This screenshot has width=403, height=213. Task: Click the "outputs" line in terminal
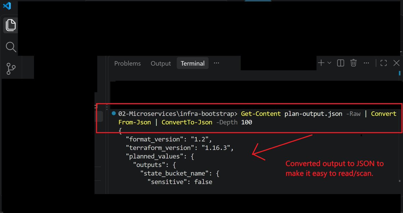(x=154, y=165)
